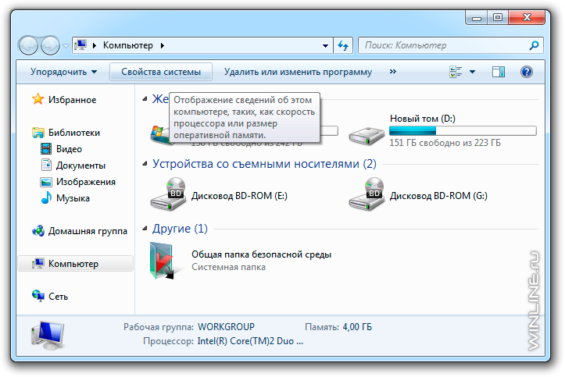Click the Домашняя группа spheres icon
The image size is (565, 377).
(38, 230)
